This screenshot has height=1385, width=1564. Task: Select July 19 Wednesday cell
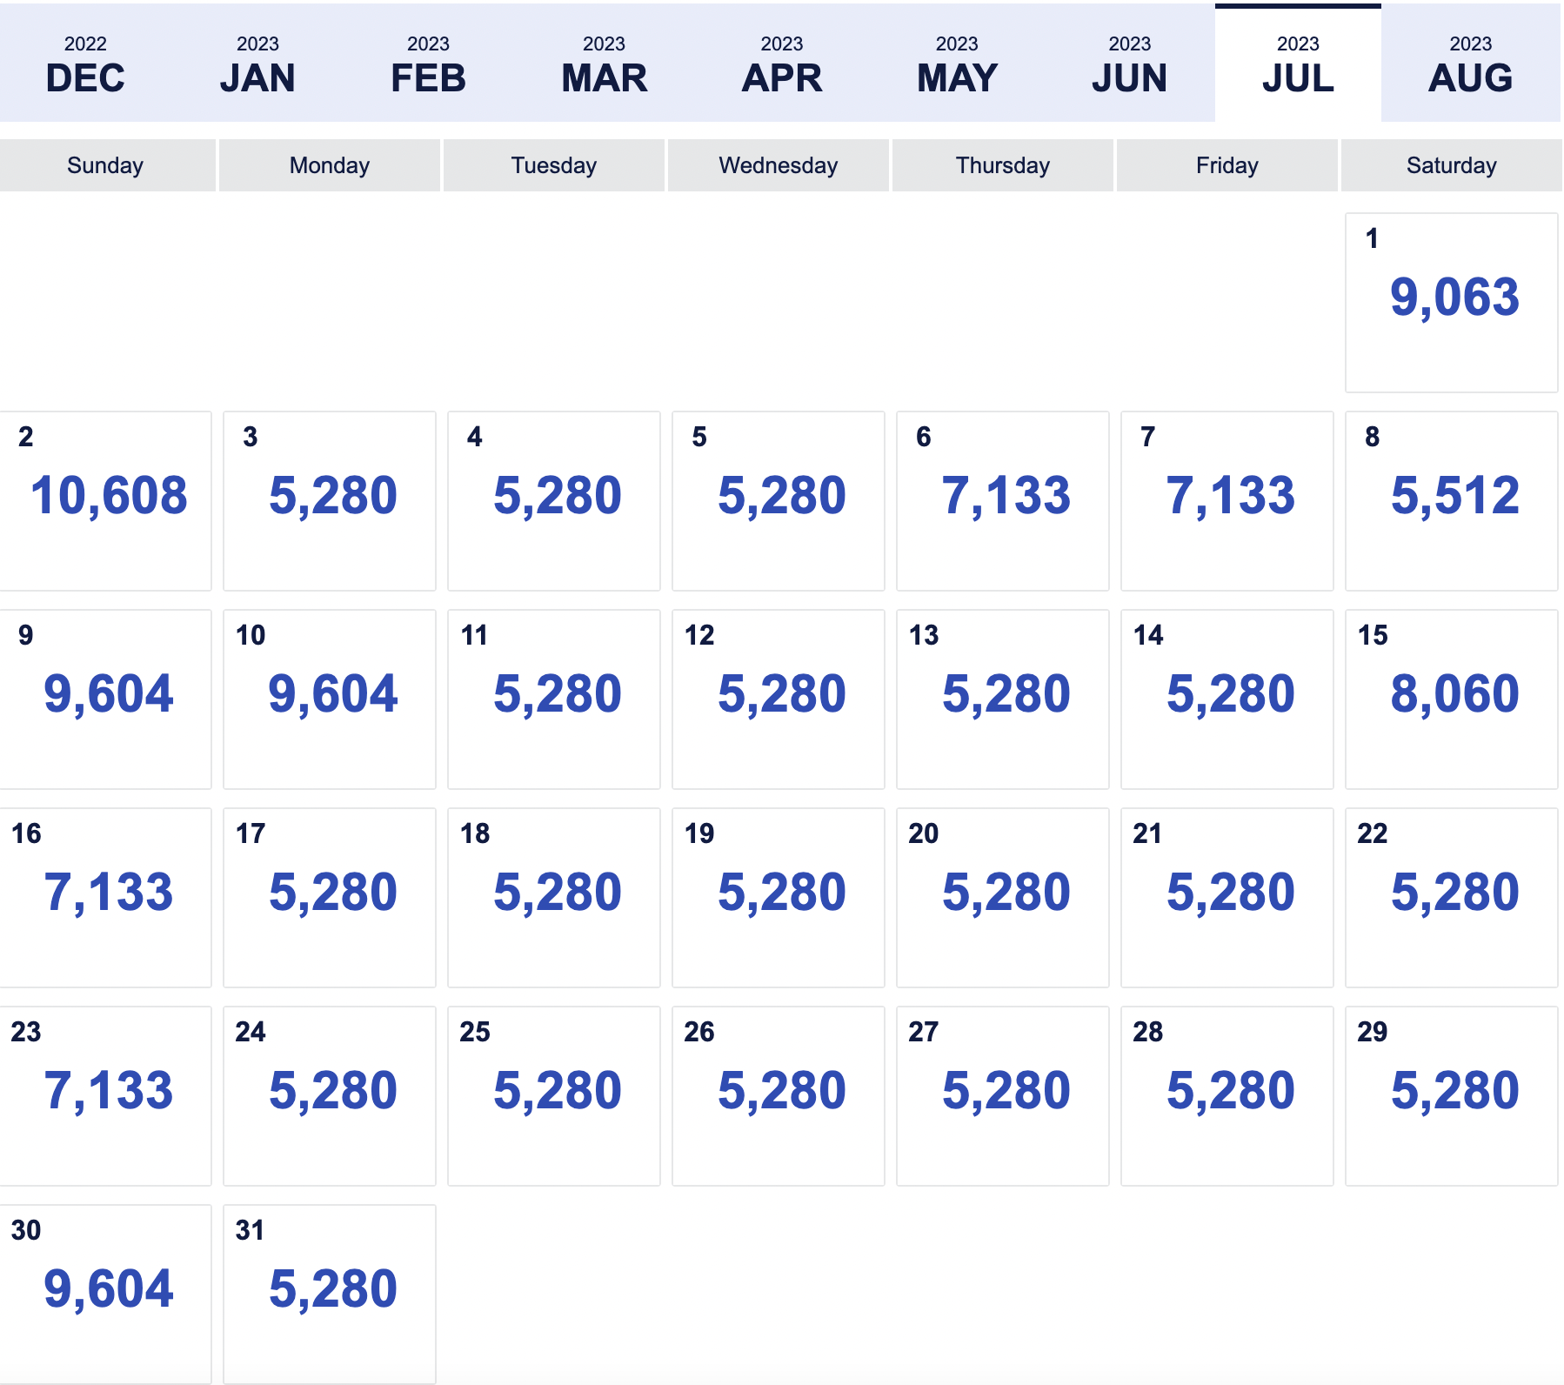click(779, 898)
